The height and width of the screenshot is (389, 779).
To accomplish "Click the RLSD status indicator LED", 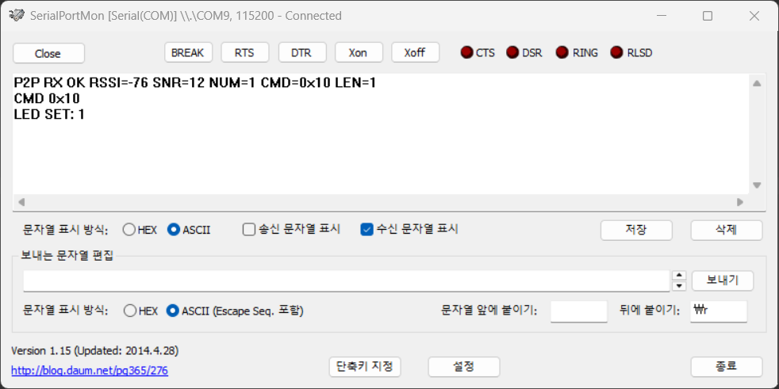I will click(x=616, y=52).
